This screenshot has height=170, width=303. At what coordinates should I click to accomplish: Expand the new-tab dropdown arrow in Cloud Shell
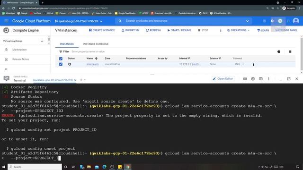(x=85, y=80)
